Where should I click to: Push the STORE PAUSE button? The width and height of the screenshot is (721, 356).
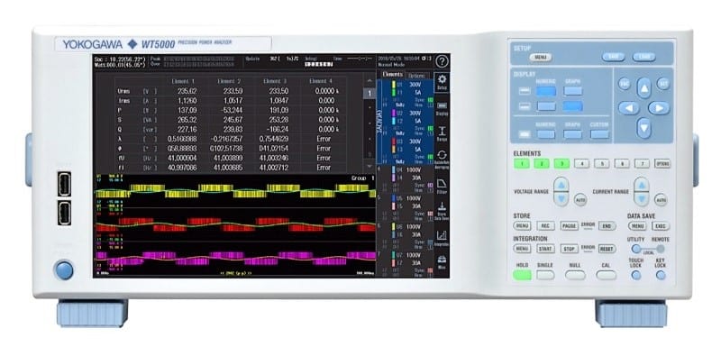tap(569, 226)
